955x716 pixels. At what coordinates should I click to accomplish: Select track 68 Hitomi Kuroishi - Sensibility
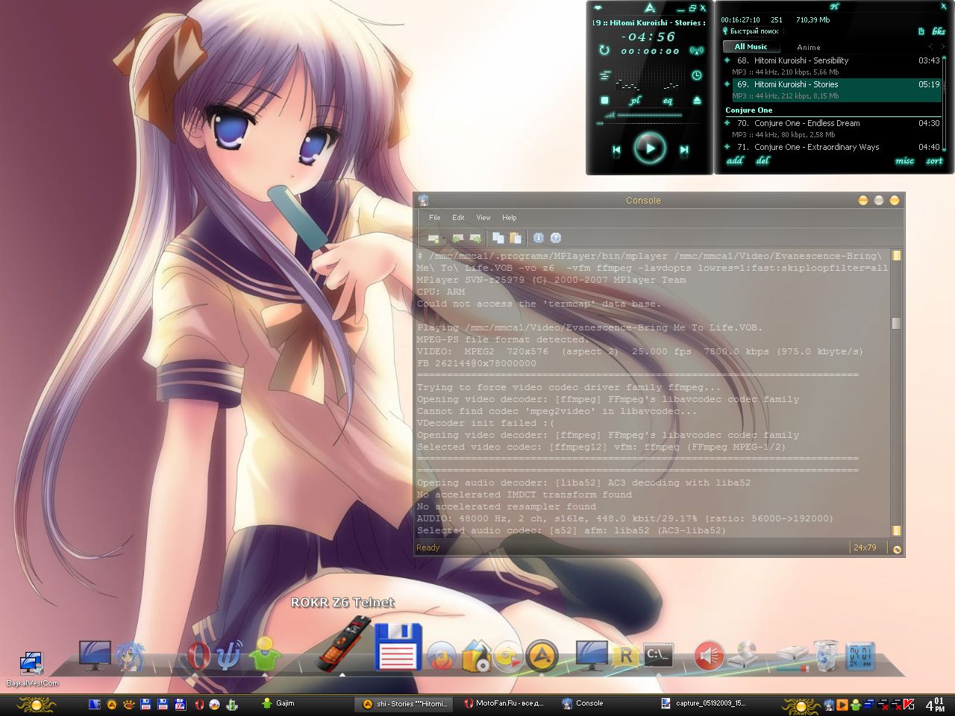point(831,66)
